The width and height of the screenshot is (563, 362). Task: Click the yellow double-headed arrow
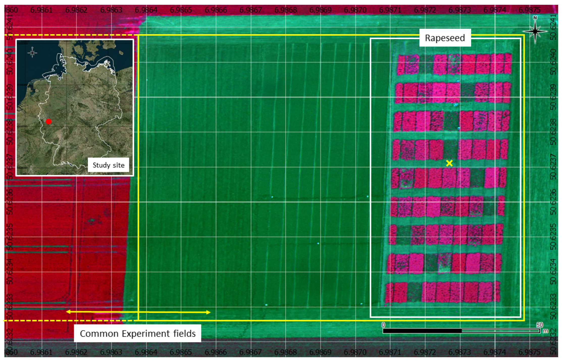[x=138, y=312]
